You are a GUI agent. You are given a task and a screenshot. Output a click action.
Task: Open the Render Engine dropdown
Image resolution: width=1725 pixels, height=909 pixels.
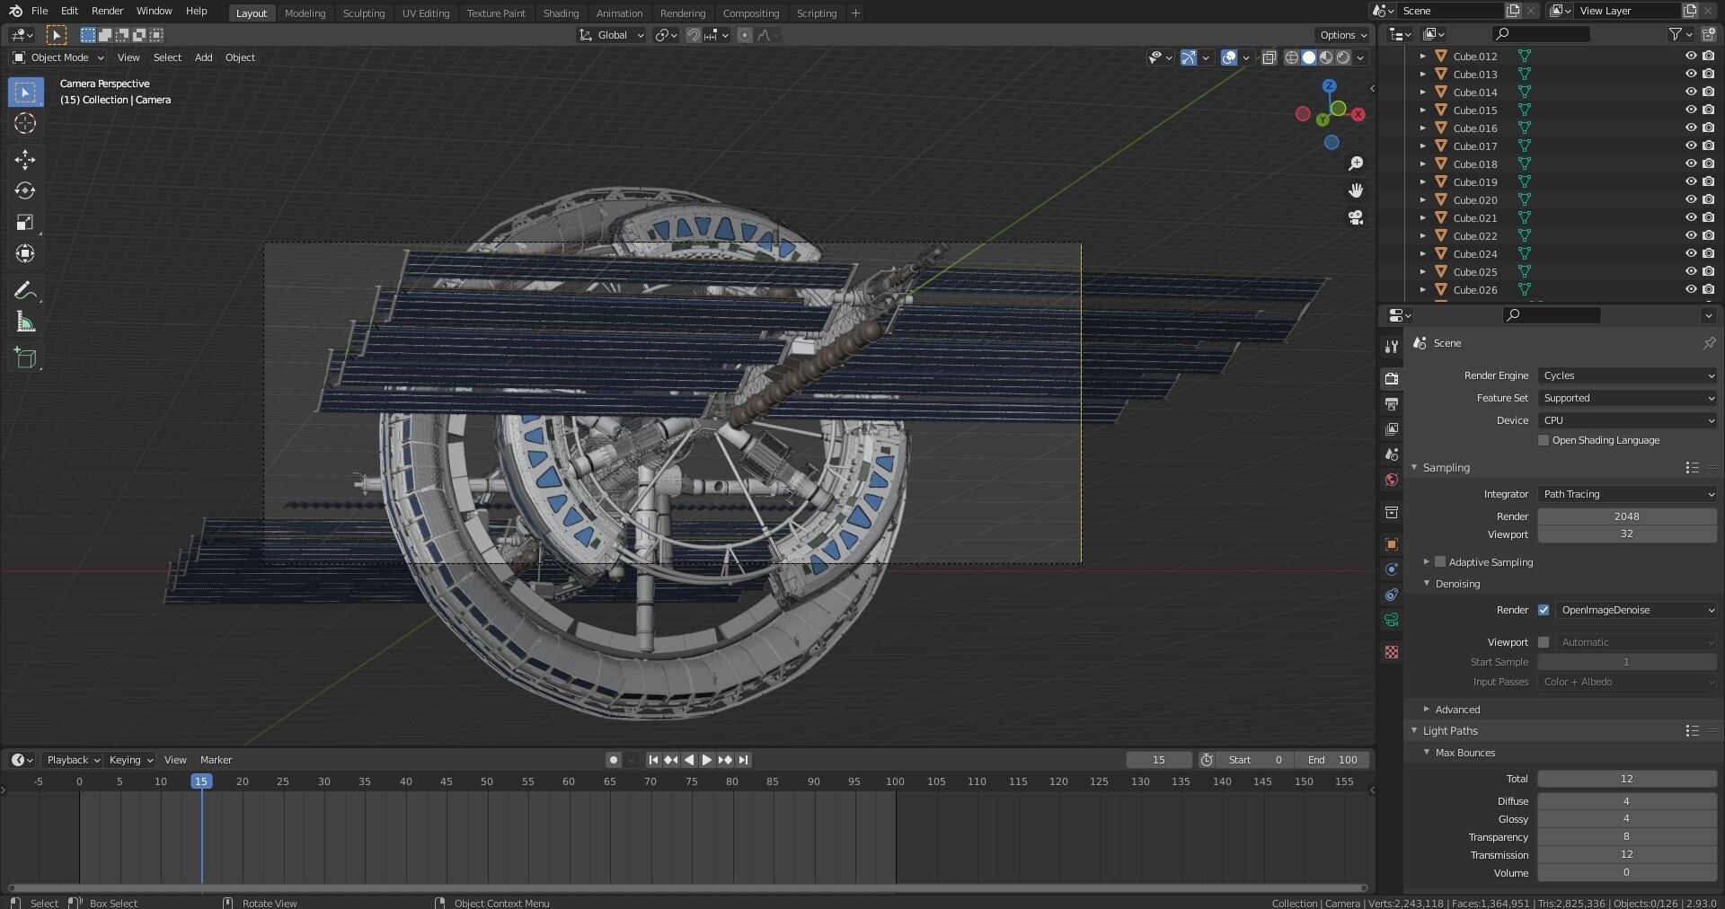pos(1626,375)
